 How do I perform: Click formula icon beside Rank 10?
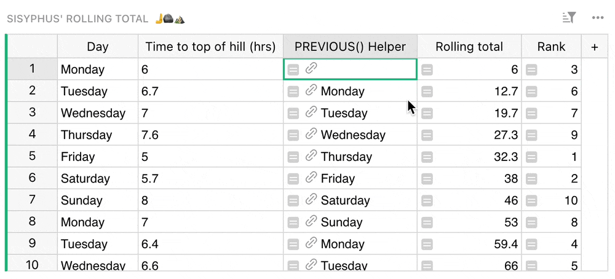tap(531, 200)
